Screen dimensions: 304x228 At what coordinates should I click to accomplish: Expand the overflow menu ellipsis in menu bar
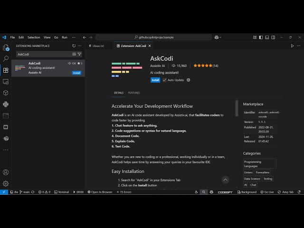point(74,37)
